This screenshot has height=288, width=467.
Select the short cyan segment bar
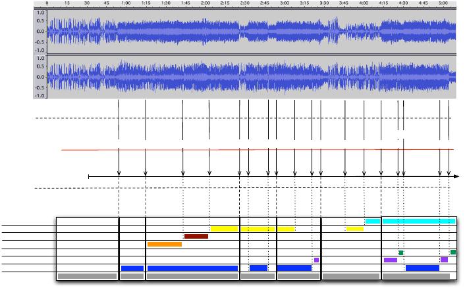tap(372, 221)
